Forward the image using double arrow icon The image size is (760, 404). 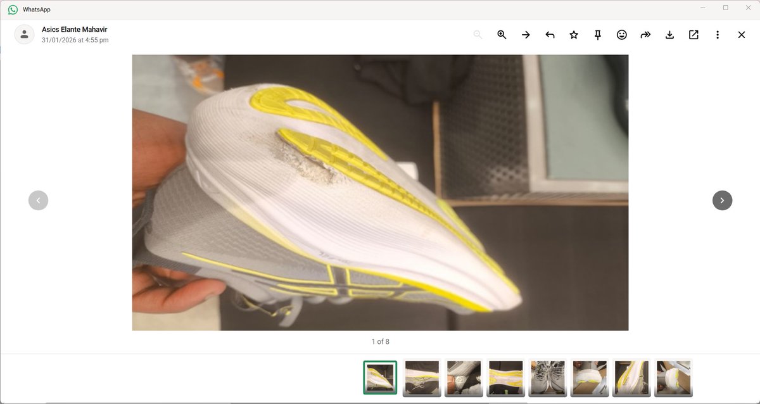[645, 35]
